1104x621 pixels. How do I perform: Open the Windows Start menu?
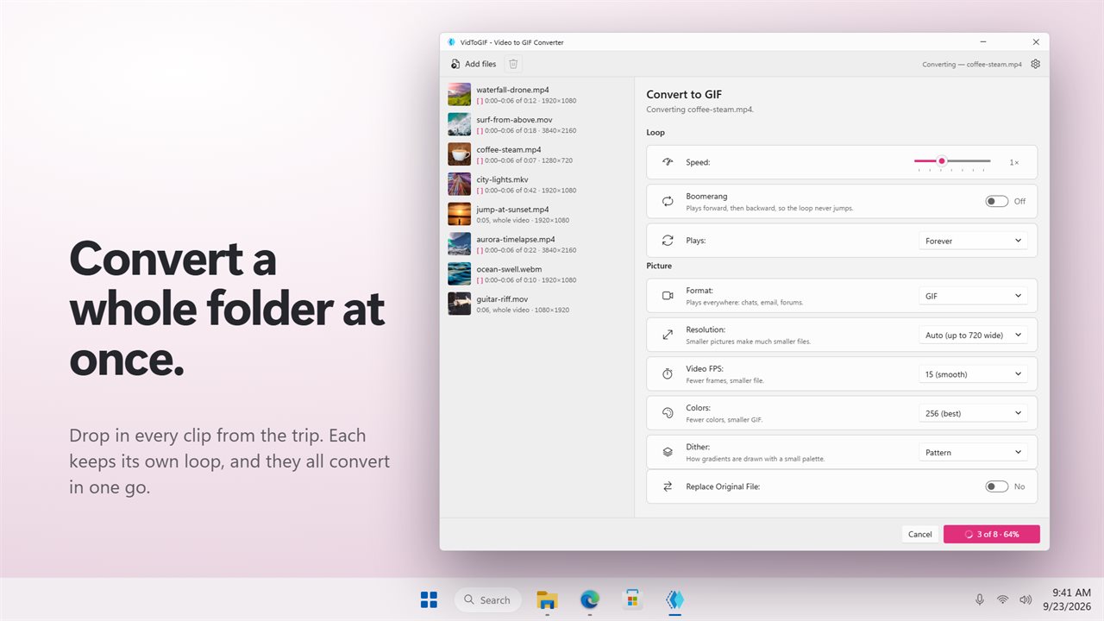(429, 599)
